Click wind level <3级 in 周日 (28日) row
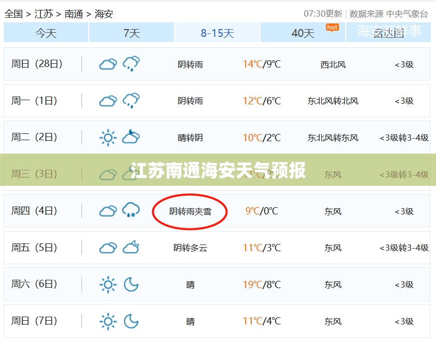 (x=404, y=64)
